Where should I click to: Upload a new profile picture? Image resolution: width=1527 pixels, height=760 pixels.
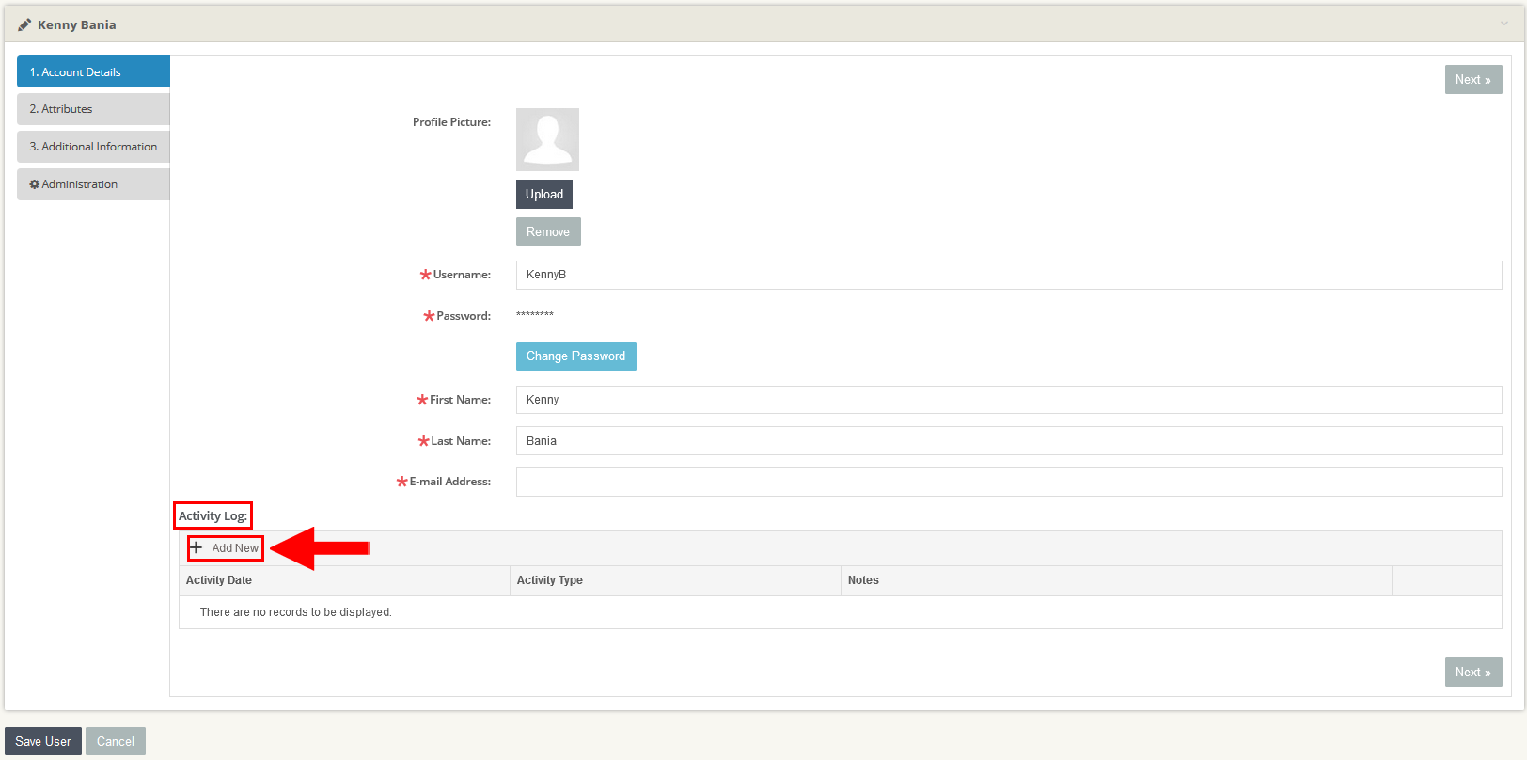tap(544, 194)
